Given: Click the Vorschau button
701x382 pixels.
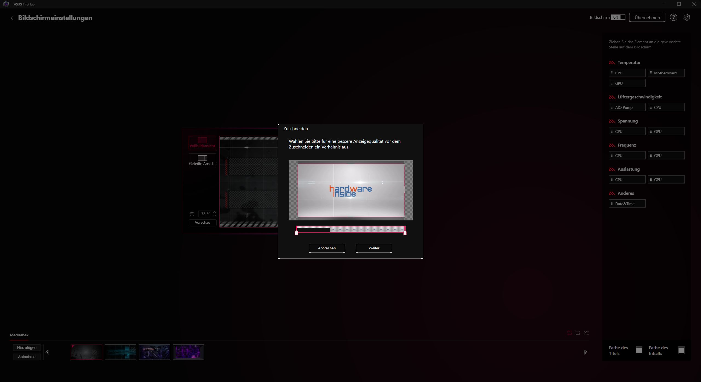Looking at the screenshot, I should point(202,223).
